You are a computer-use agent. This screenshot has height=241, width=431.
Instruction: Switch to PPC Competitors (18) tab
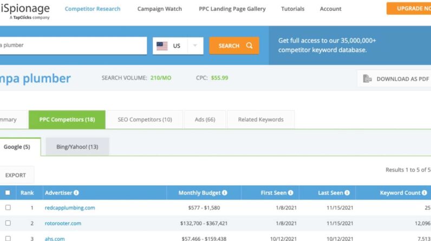67,120
